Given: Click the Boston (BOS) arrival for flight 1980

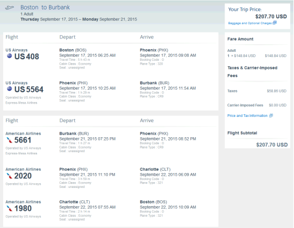Looking at the screenshot, I should 153,202.
